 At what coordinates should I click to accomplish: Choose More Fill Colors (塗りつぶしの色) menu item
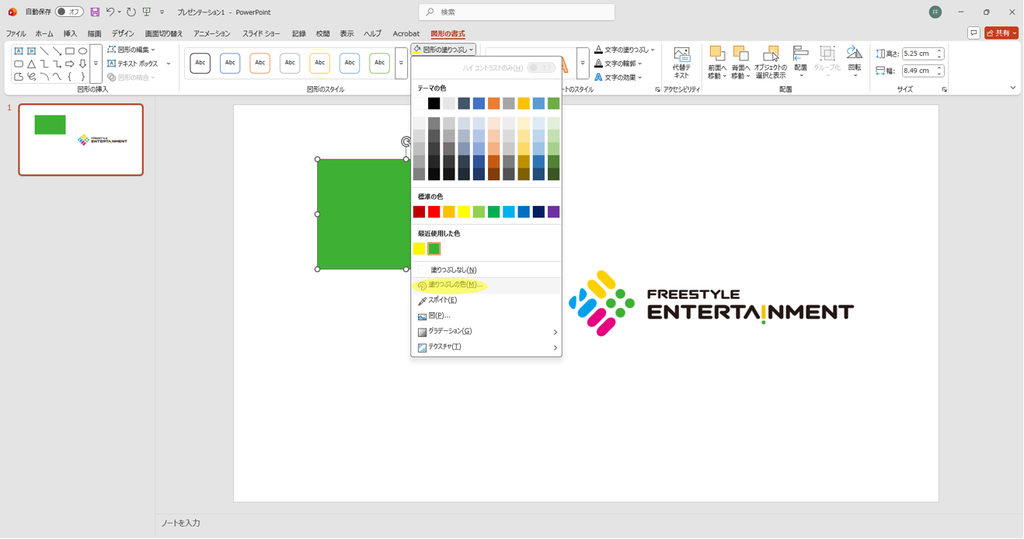pyautogui.click(x=456, y=285)
